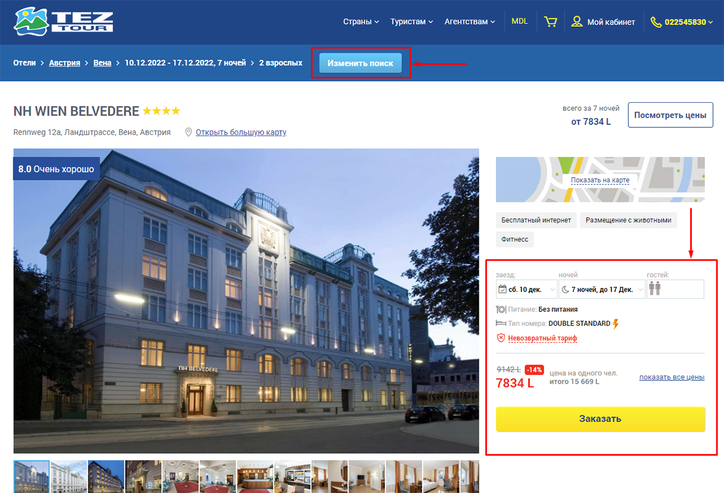Open the shopping cart icon

550,22
